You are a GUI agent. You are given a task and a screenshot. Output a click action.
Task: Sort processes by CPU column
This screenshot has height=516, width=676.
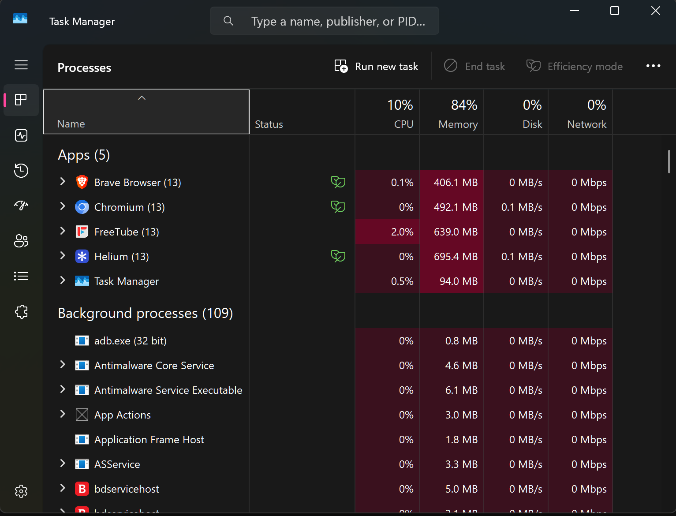pyautogui.click(x=387, y=112)
